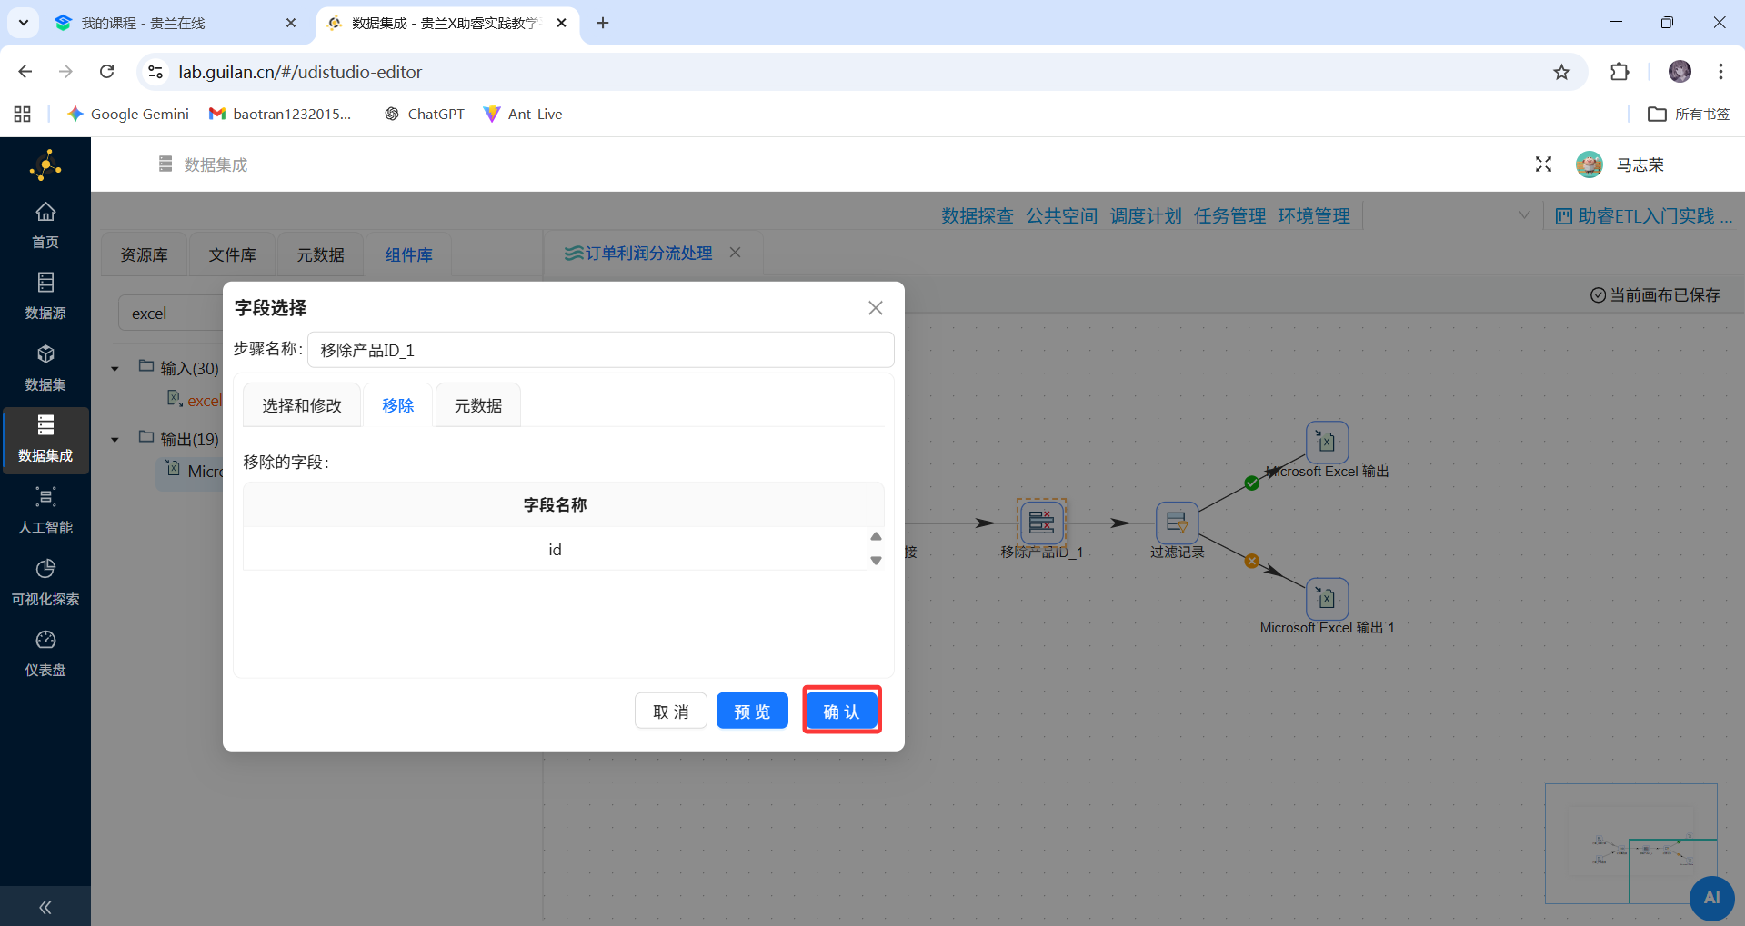Viewport: 1745px width, 926px height.
Task: Collapse the 输入(30) tree folder
Action: tap(115, 368)
